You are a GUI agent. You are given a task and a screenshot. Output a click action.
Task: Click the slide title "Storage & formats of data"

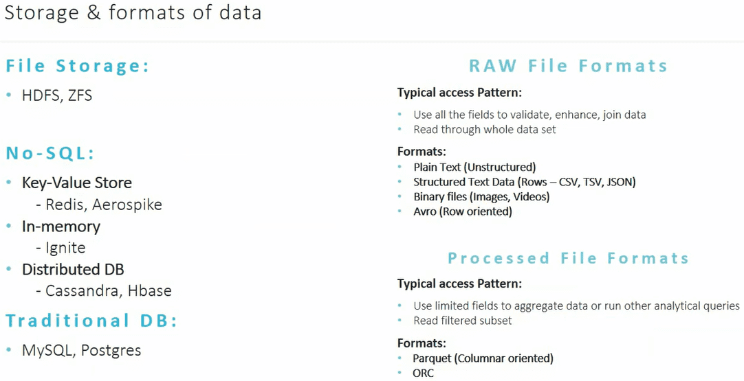pyautogui.click(x=133, y=13)
